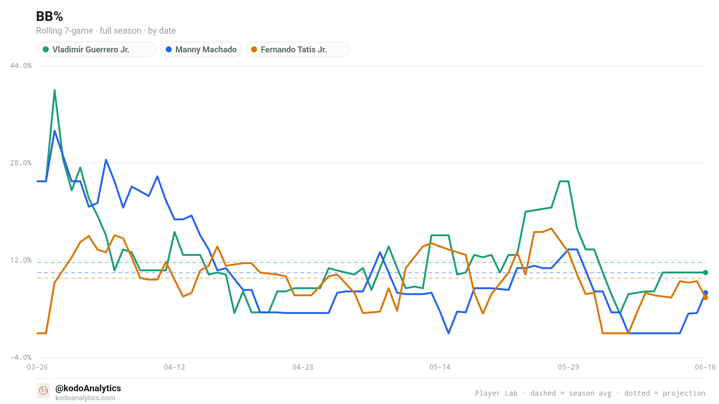Click the kodoAnalytics baseball logo icon
This screenshot has width=719, height=404.
pyautogui.click(x=43, y=391)
